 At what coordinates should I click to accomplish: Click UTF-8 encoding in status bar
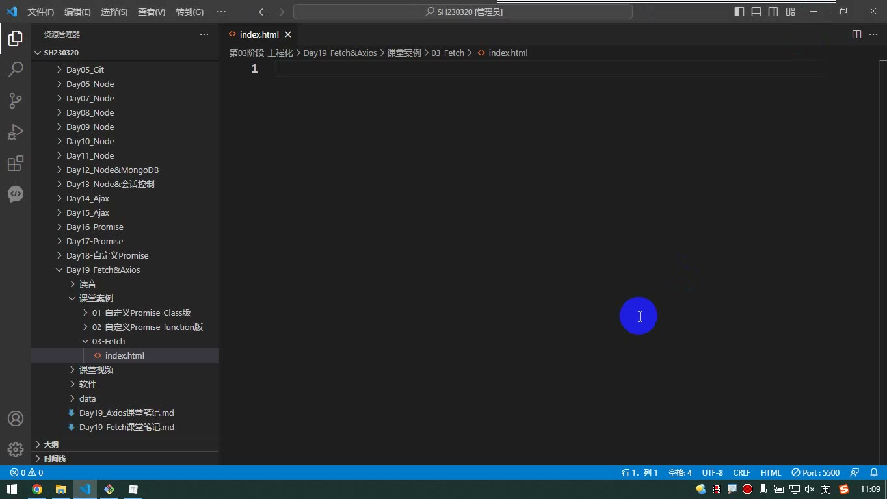pos(712,472)
